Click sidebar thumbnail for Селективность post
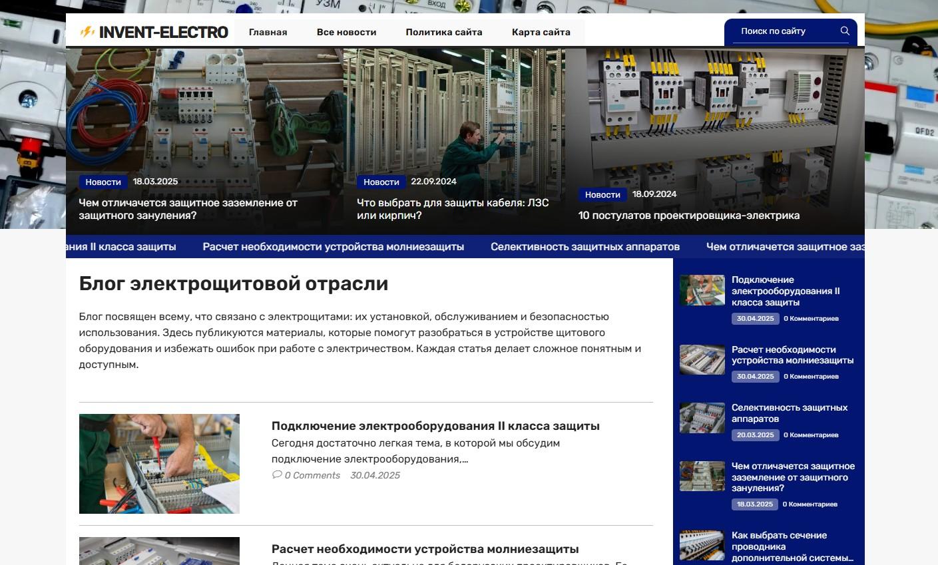938x565 pixels. pos(702,418)
